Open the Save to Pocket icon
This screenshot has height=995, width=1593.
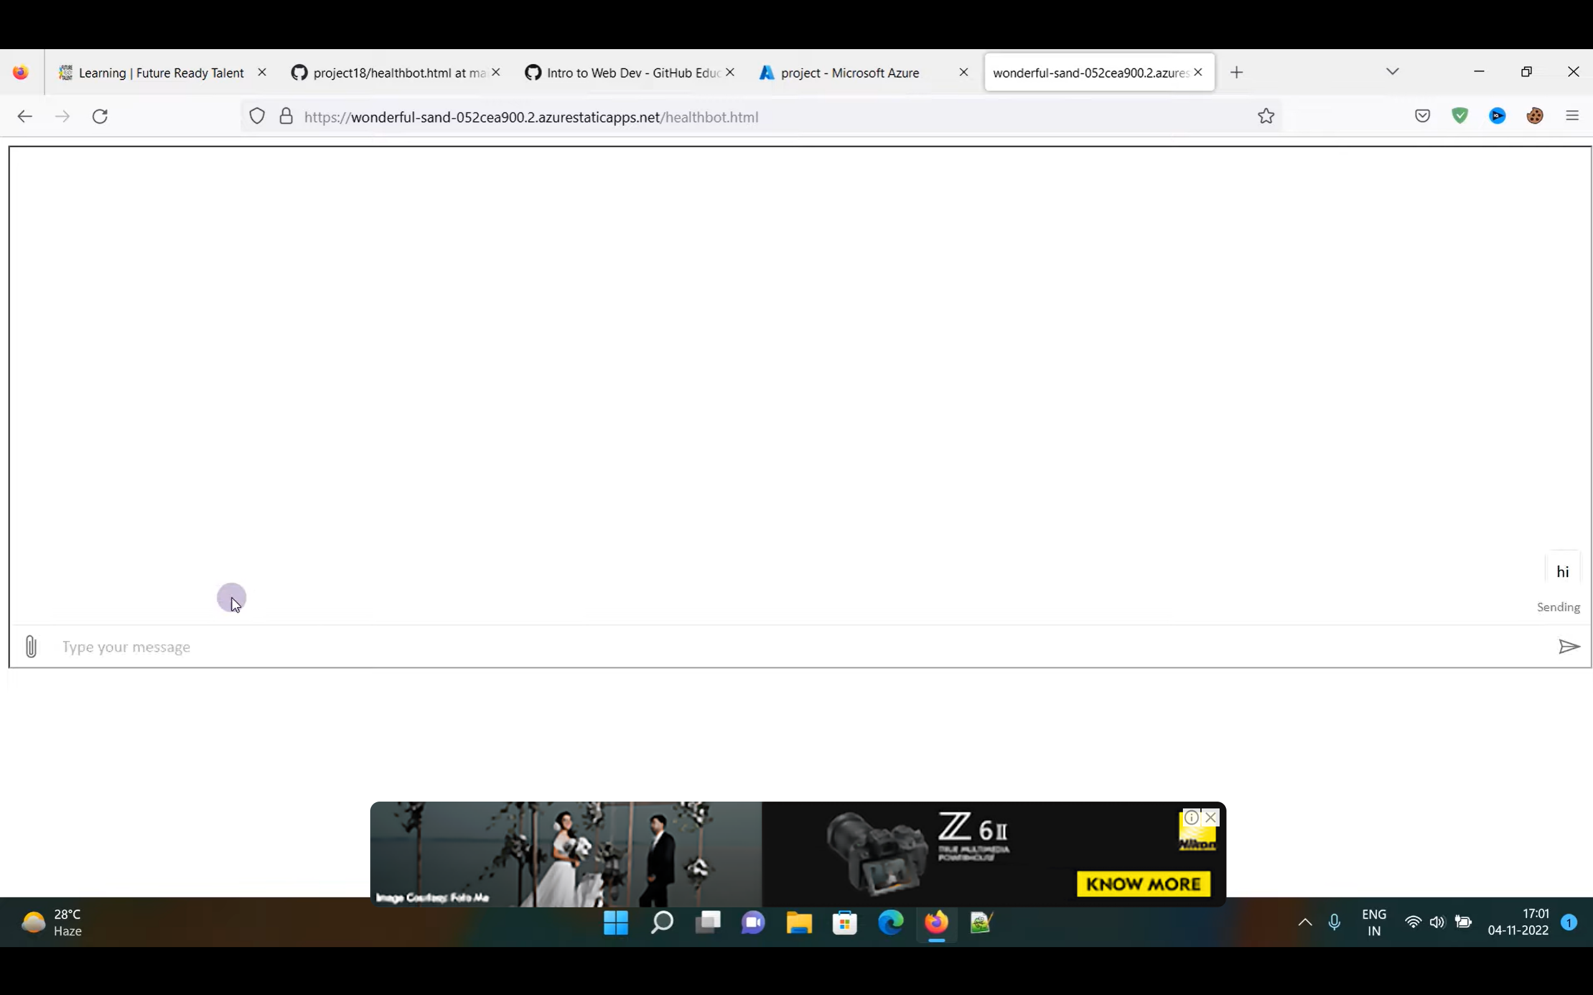pos(1422,116)
